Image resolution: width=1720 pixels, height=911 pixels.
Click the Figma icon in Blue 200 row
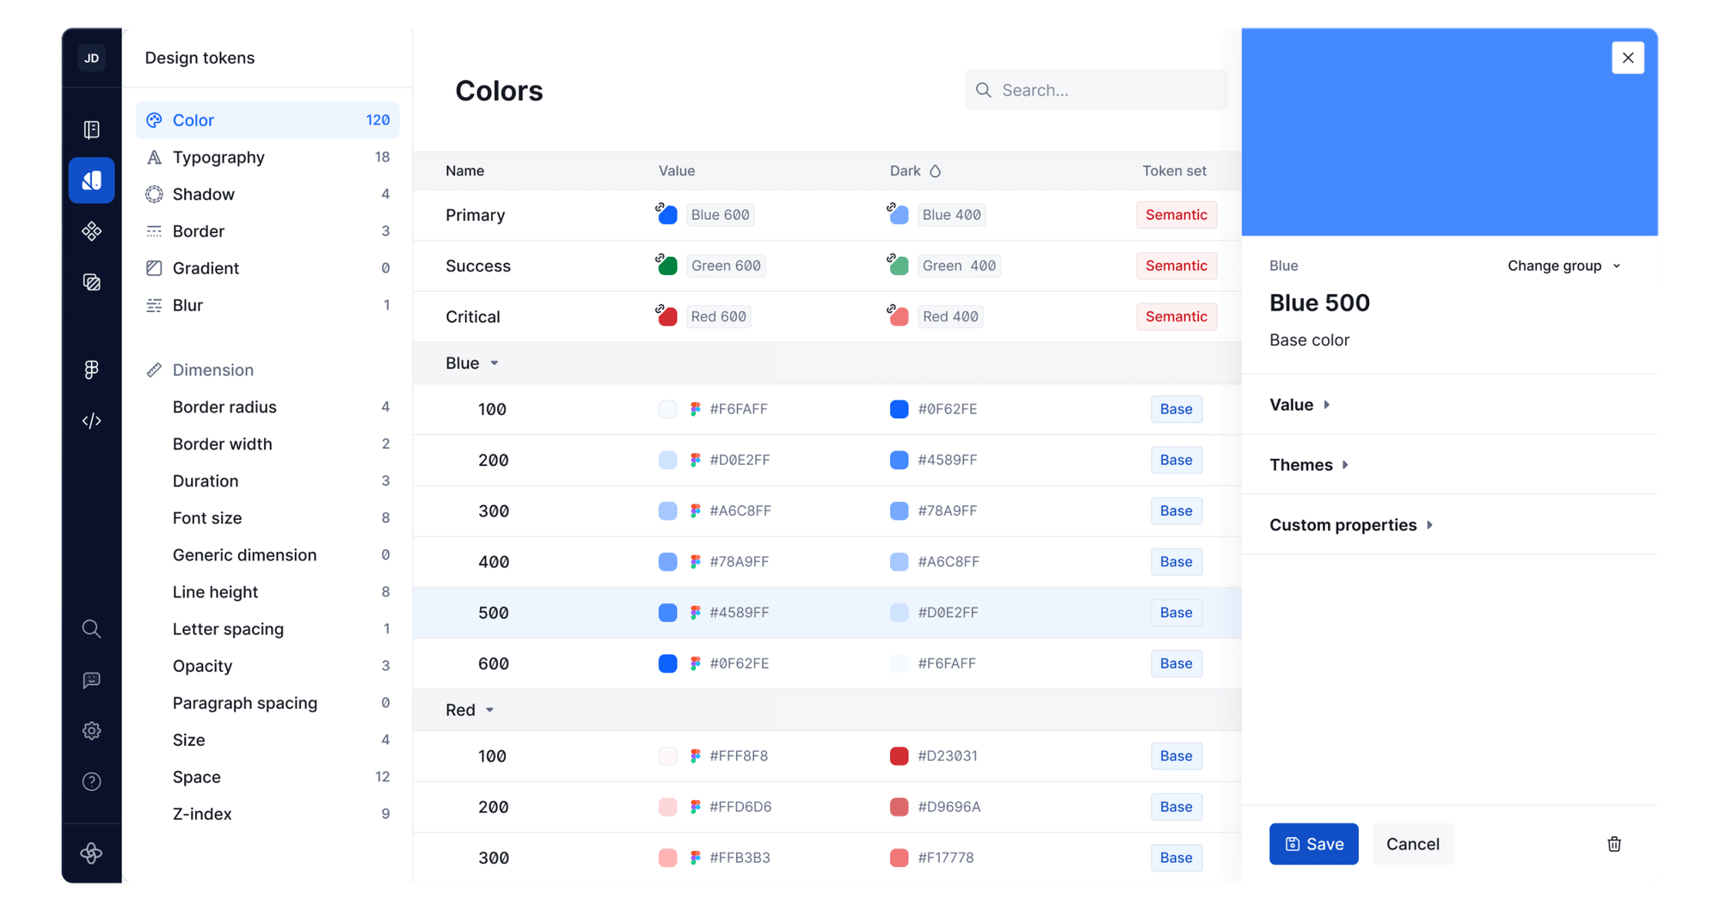tap(695, 460)
